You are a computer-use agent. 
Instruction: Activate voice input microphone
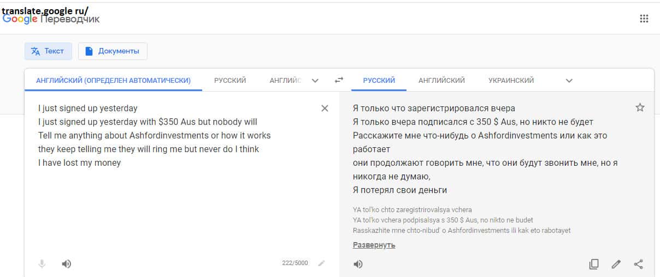point(42,264)
